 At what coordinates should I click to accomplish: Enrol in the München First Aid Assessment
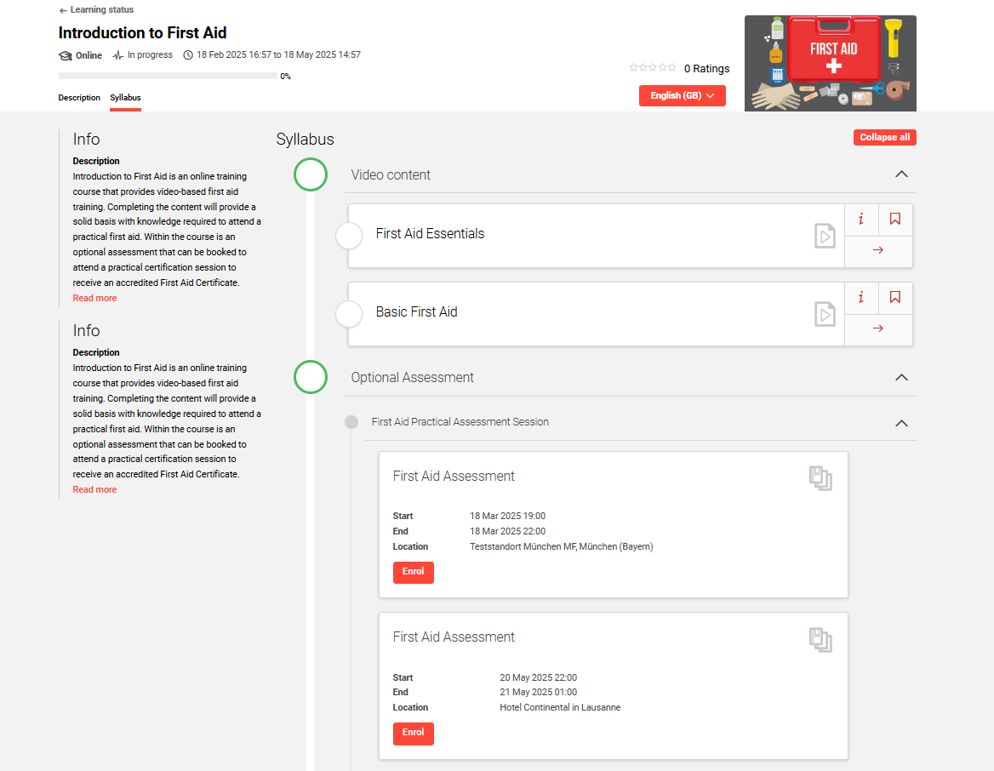[x=413, y=572]
